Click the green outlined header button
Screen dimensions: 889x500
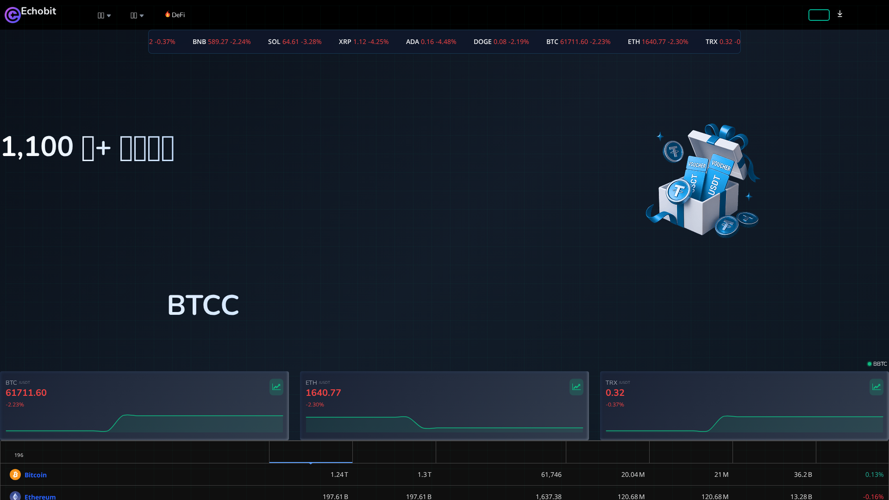coord(819,15)
